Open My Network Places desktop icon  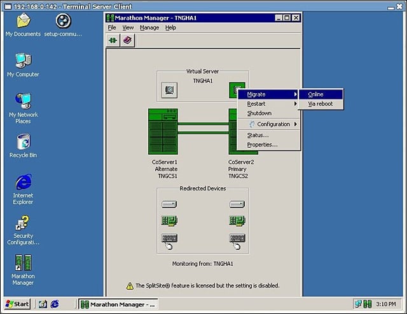point(24,101)
